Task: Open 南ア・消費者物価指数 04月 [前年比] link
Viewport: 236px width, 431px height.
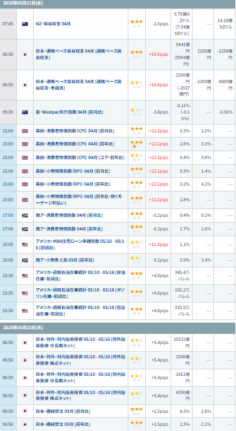Action: (x=69, y=228)
